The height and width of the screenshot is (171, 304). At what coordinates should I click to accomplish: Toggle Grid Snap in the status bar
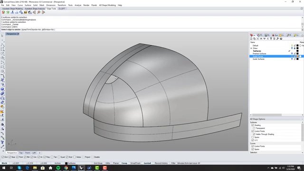(x=98, y=163)
